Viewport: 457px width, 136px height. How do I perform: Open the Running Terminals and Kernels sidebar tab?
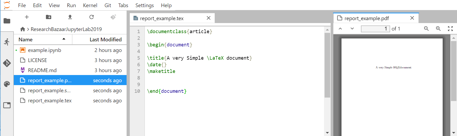(x=7, y=42)
